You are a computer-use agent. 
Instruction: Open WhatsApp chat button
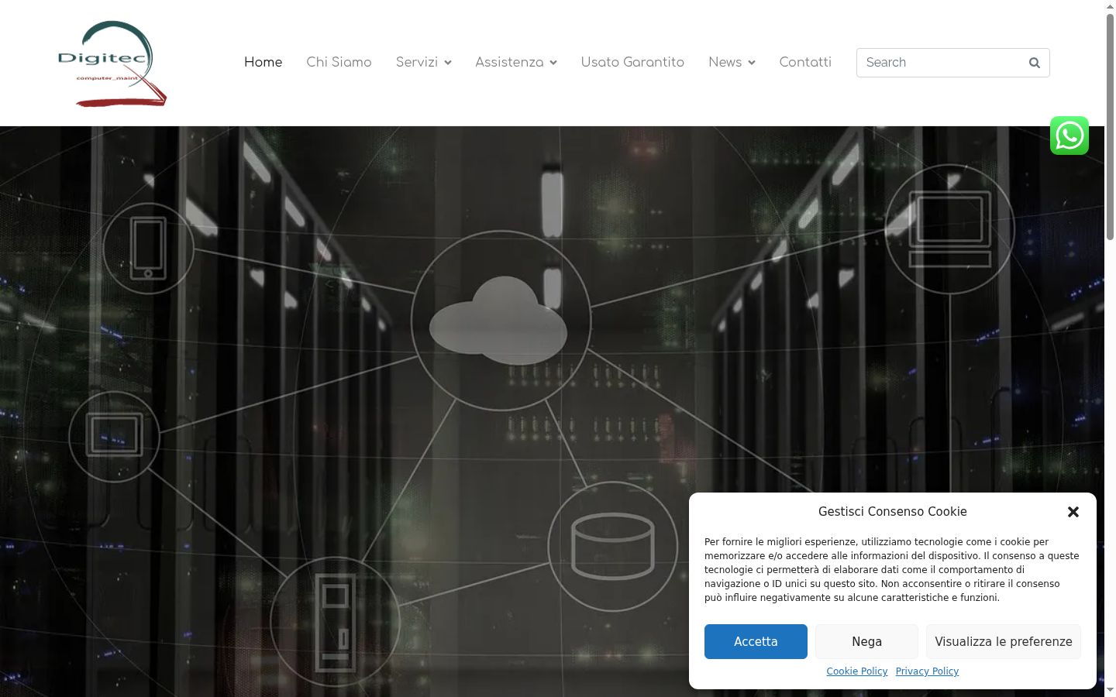click(1069, 136)
